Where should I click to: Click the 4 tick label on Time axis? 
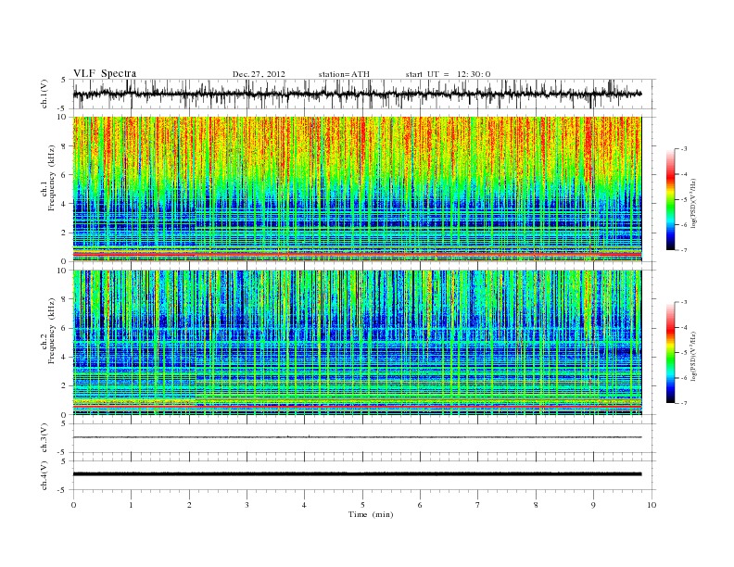pyautogui.click(x=304, y=505)
